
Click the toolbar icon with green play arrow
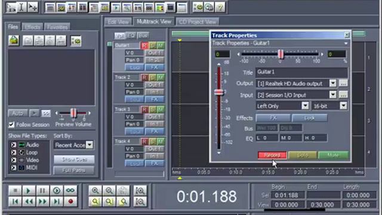116,8
